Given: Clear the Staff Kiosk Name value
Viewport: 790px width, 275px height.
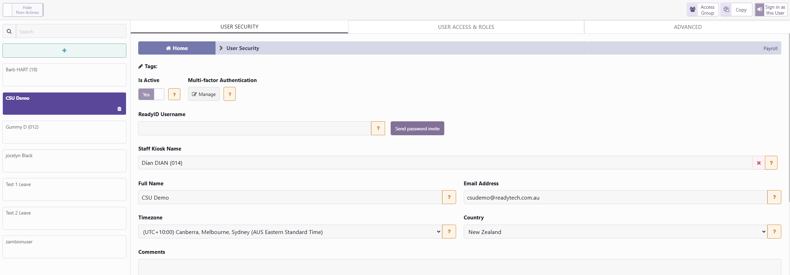Looking at the screenshot, I should 759,163.
